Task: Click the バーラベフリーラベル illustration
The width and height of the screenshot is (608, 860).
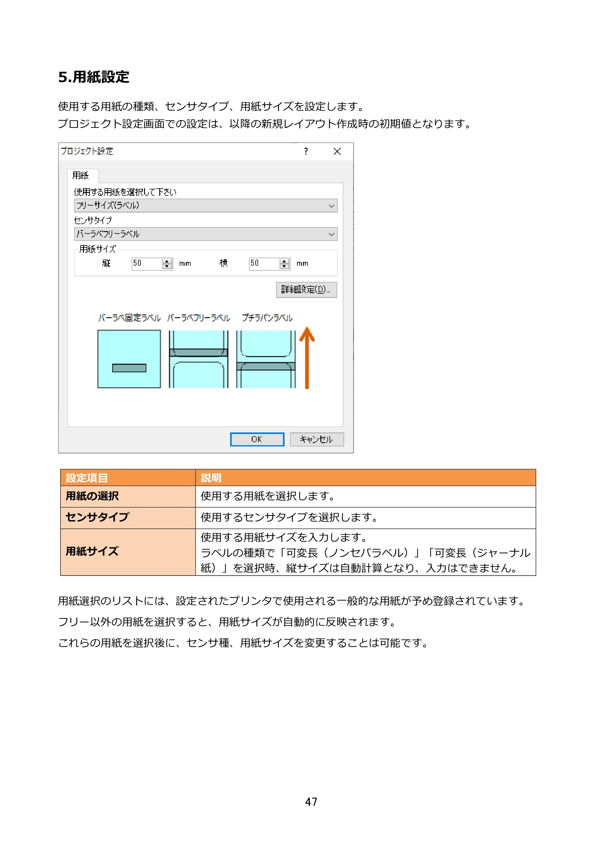Action: pyautogui.click(x=199, y=359)
